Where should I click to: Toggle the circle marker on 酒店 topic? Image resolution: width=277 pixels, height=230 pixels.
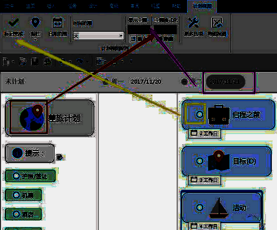16,215
